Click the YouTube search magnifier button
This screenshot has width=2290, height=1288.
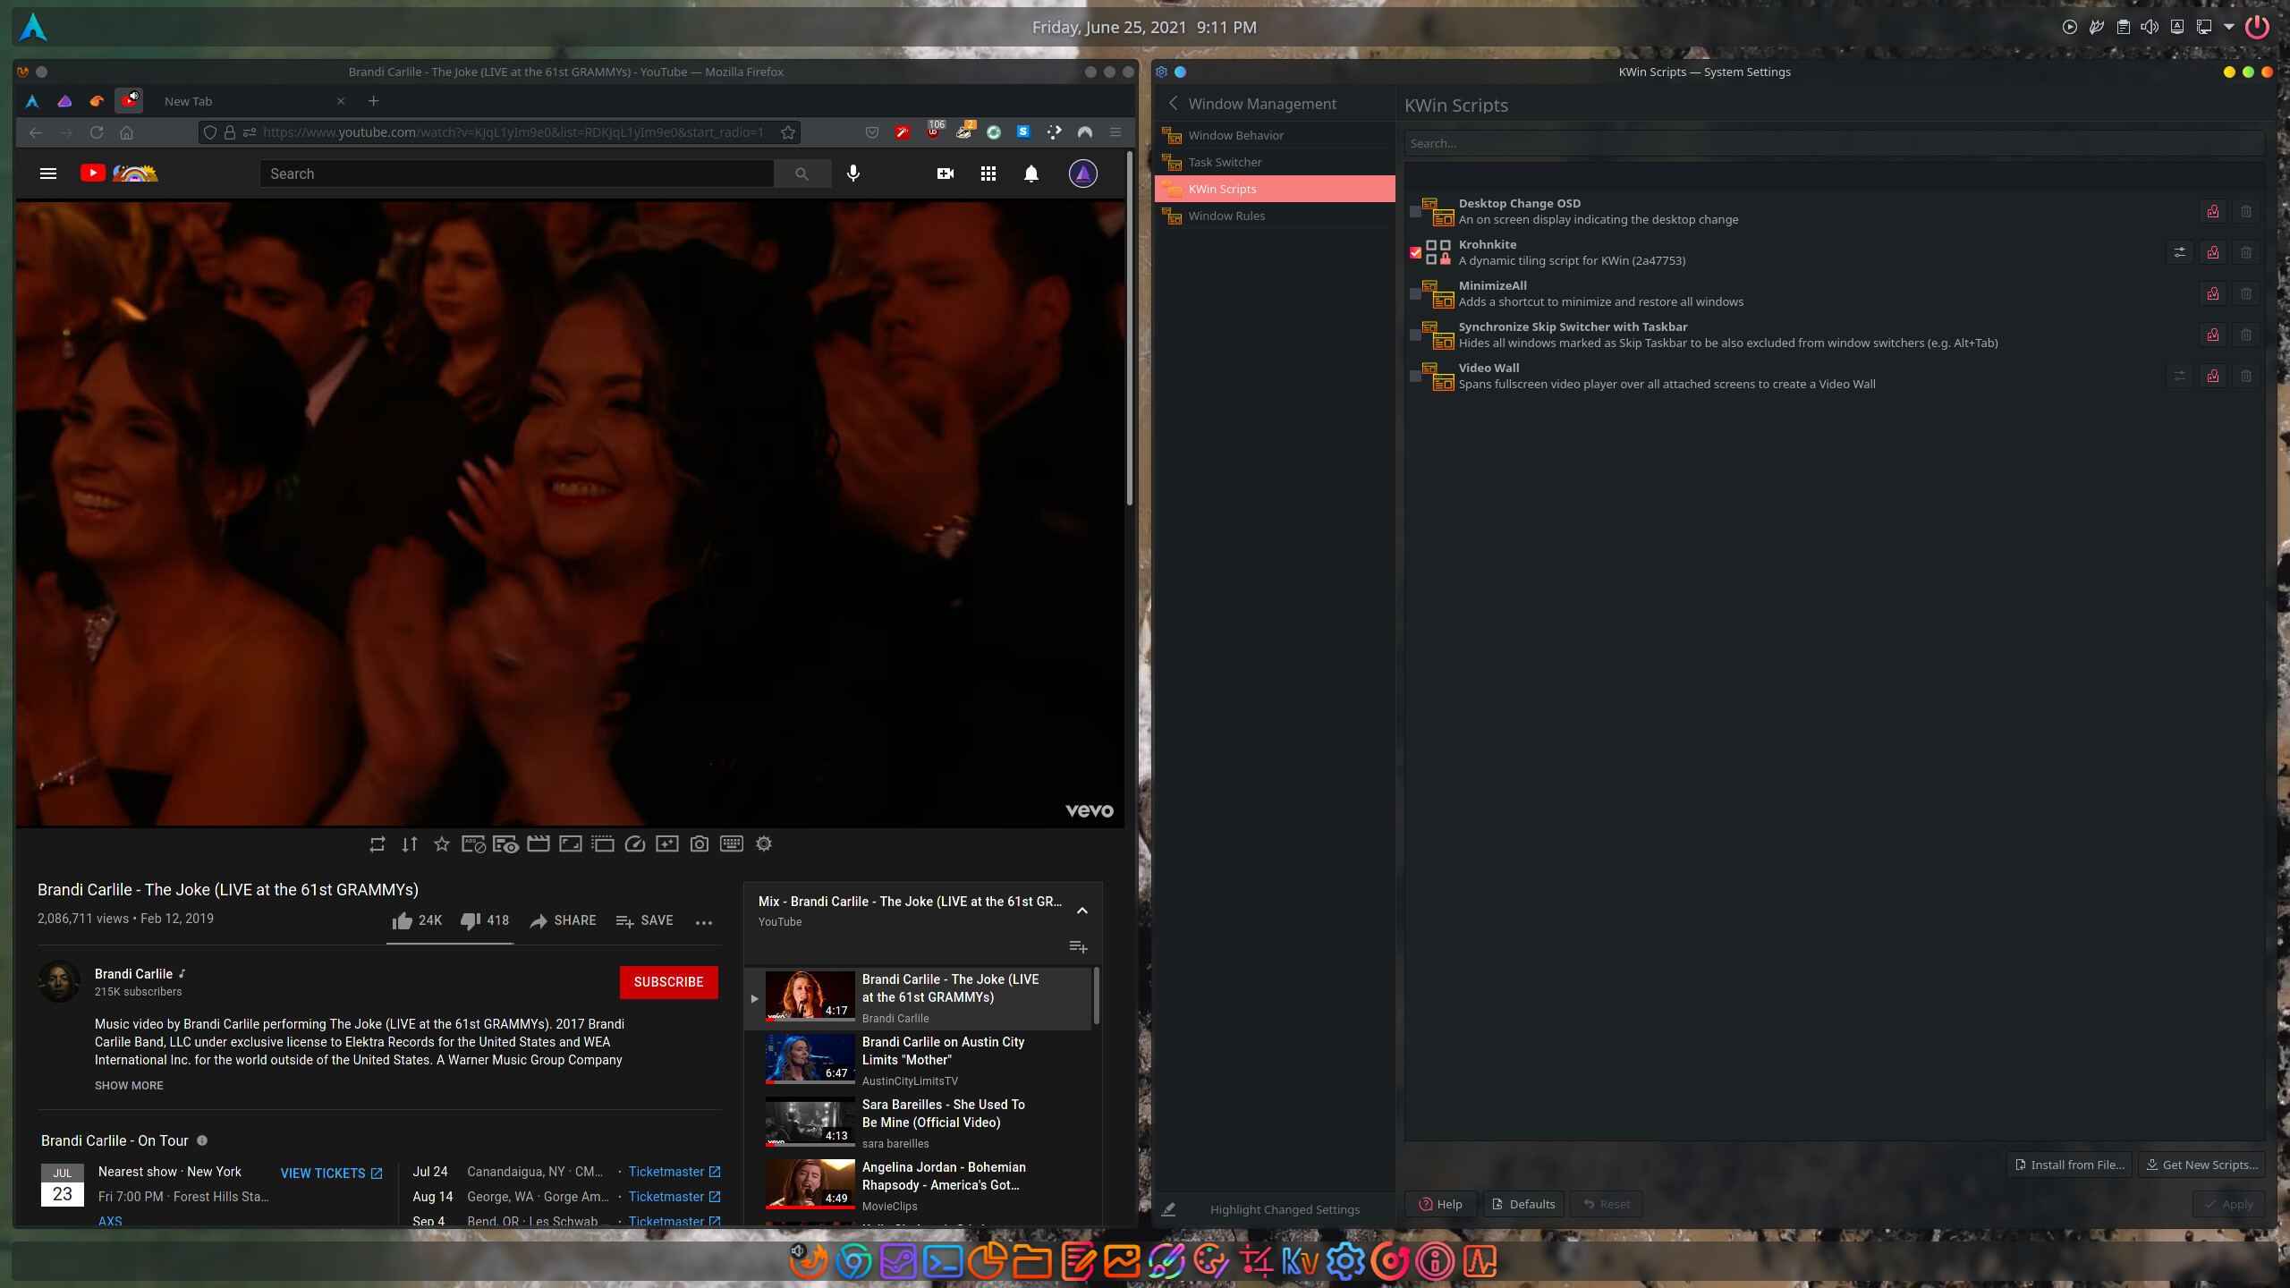coord(802,174)
